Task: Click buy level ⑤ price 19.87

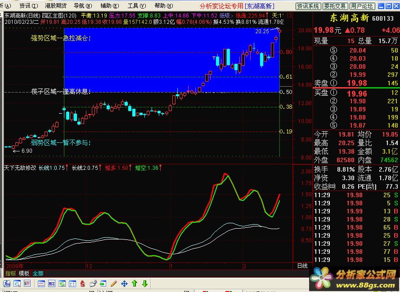Action: [357, 125]
